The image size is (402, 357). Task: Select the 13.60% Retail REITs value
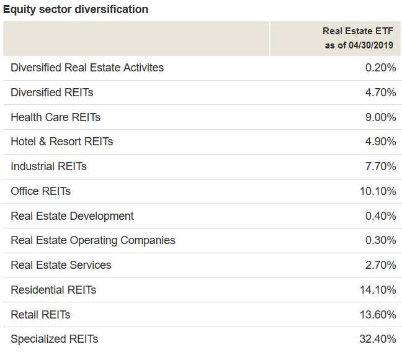pyautogui.click(x=378, y=315)
